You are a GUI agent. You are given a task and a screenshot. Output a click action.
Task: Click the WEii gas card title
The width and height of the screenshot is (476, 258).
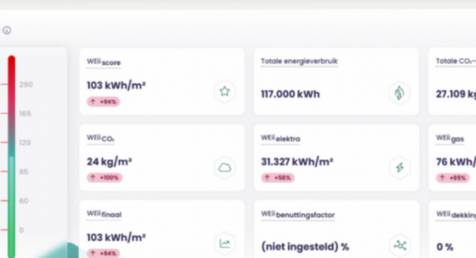pyautogui.click(x=450, y=138)
